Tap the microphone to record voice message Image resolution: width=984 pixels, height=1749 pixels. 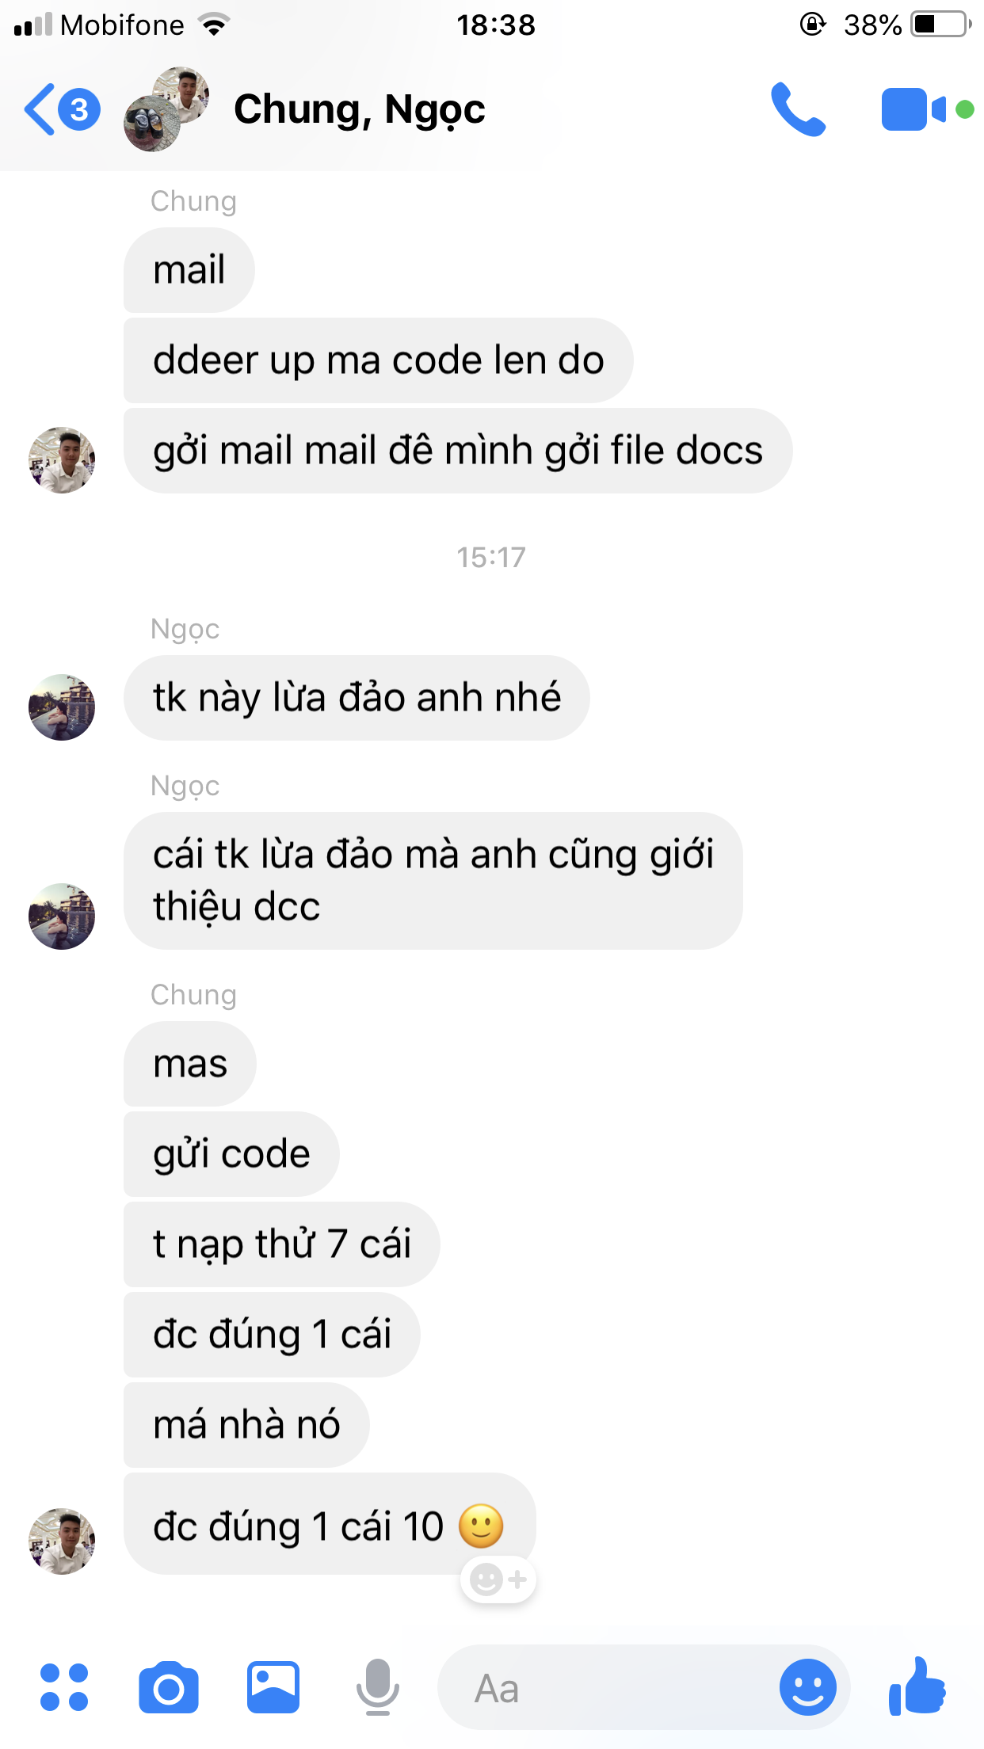[x=377, y=1687]
